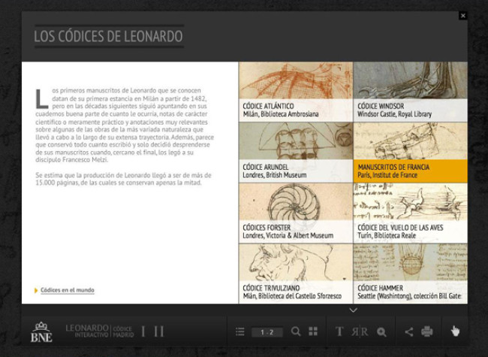Image resolution: width=488 pixels, height=357 pixels.
Task: Collapse the panel with the down chevron
Action: [353, 310]
